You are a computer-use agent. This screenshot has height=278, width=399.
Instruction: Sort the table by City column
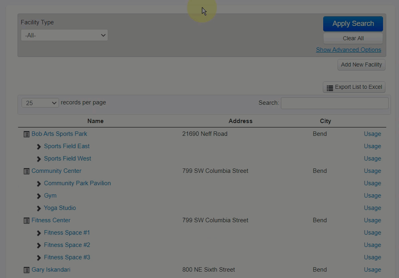click(325, 121)
